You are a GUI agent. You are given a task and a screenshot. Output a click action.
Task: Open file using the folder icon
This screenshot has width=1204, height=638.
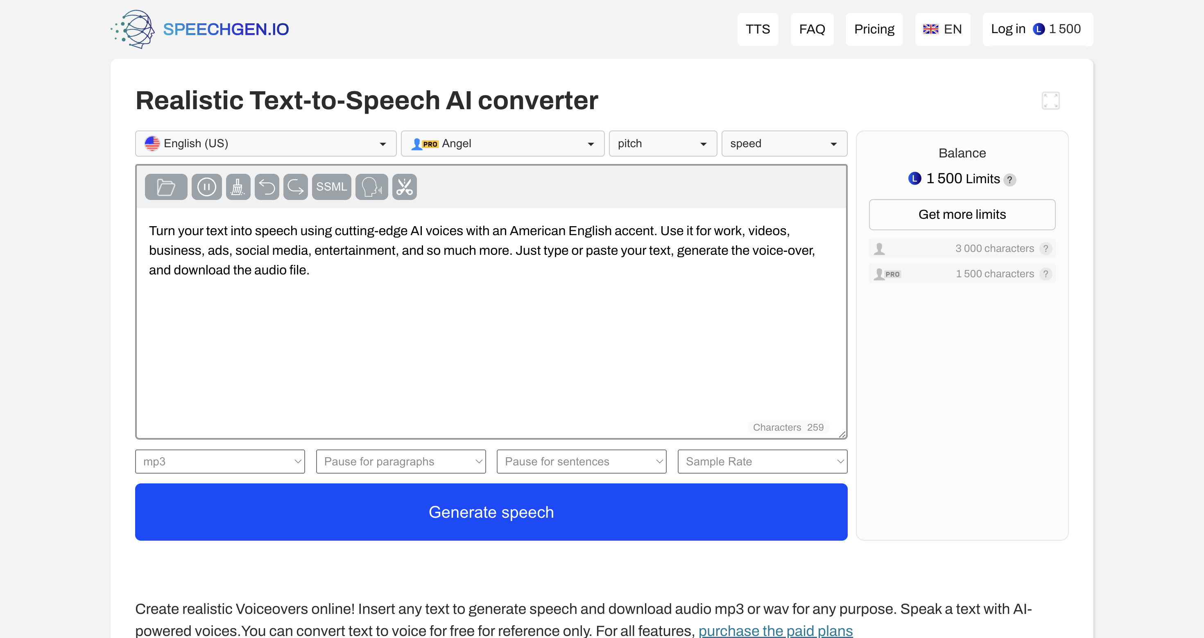click(x=166, y=187)
